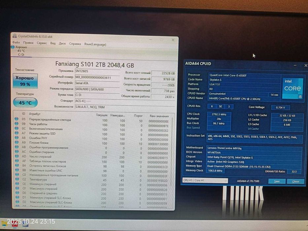Click the Всего хост-чтений value 22528 GB

[163, 73]
